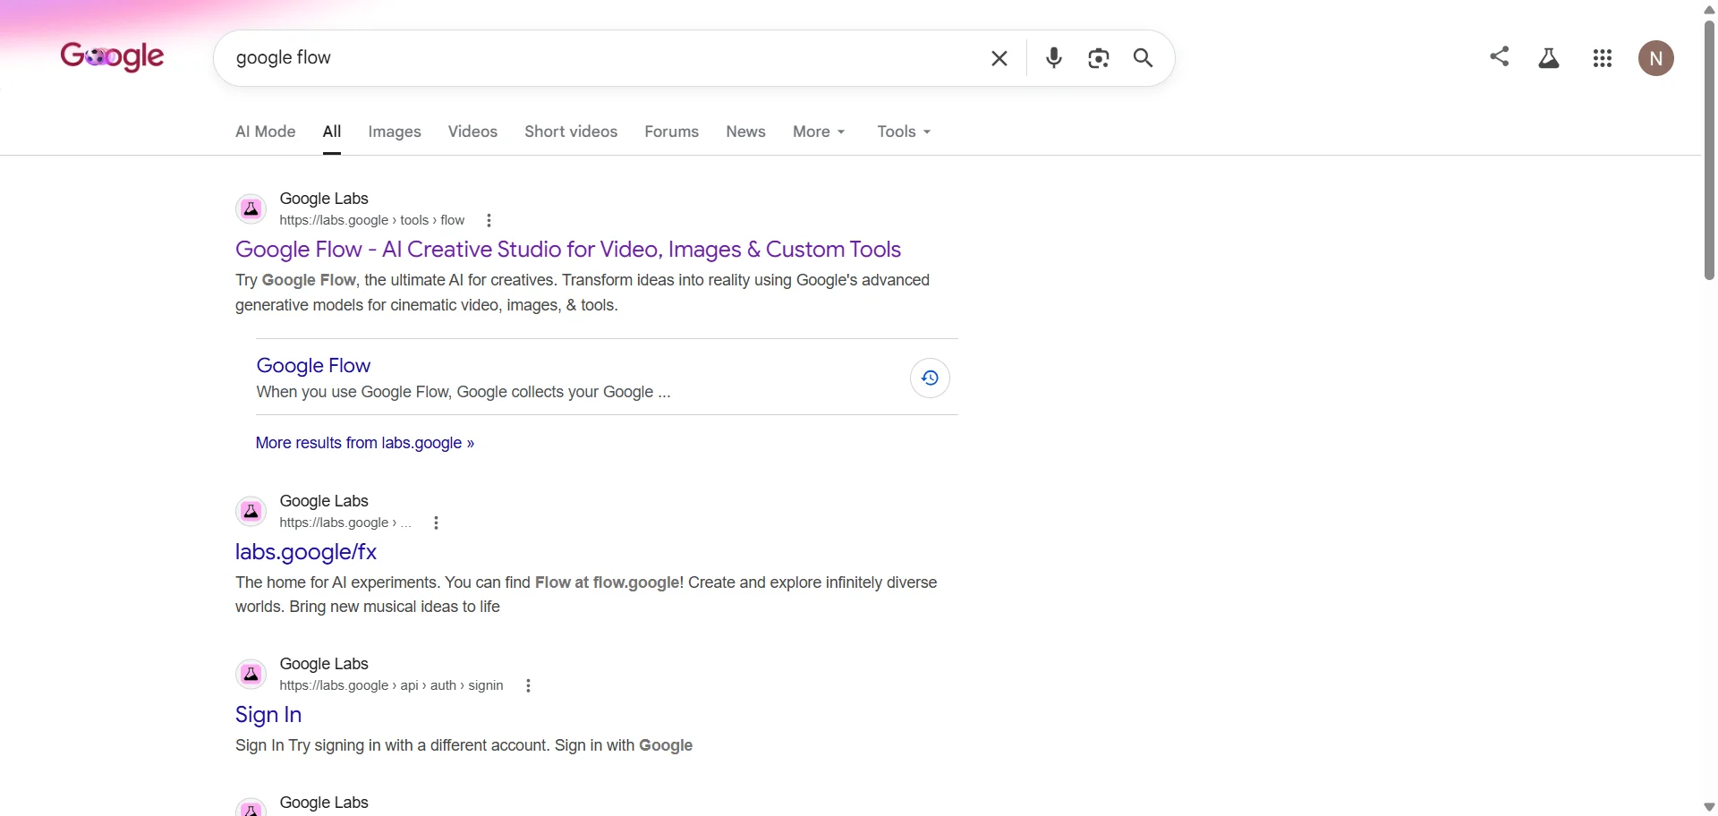Click Google Labs site name above labs.google/fx
The height and width of the screenshot is (816, 1718).
coord(324,501)
